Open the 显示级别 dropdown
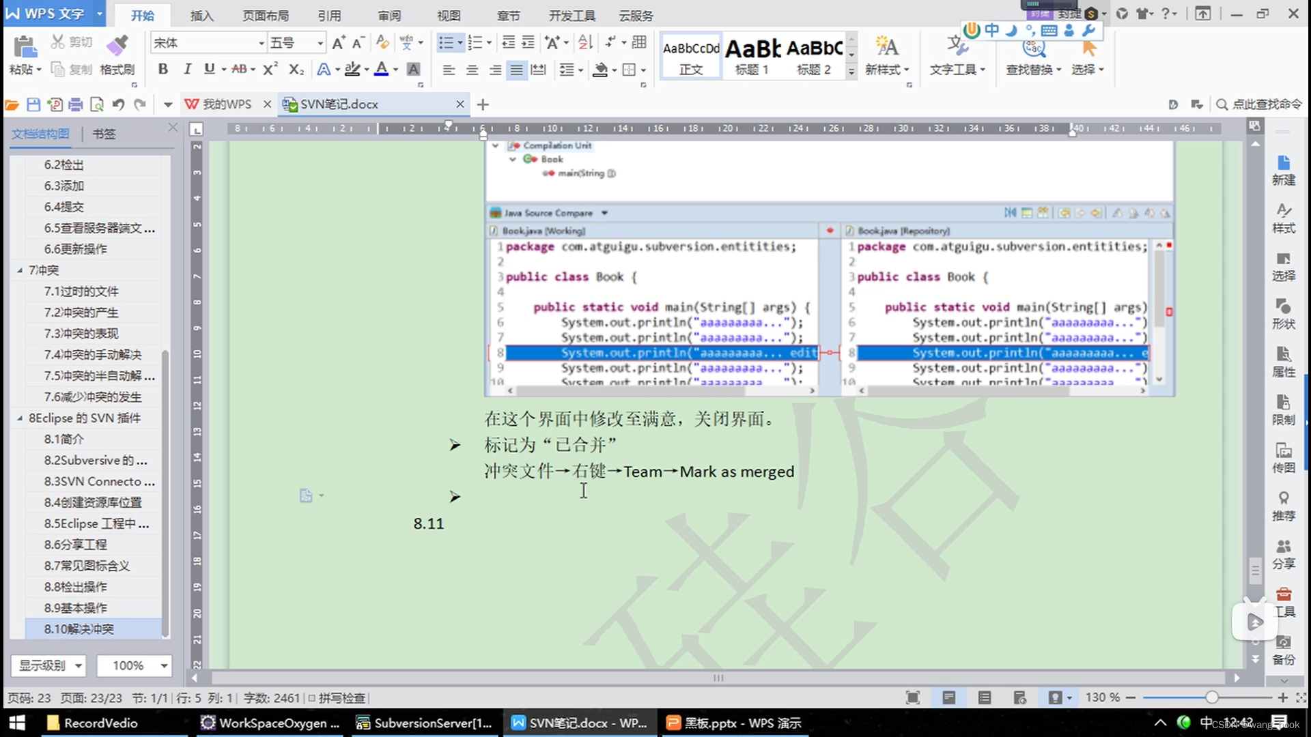This screenshot has height=737, width=1311. pos(48,665)
